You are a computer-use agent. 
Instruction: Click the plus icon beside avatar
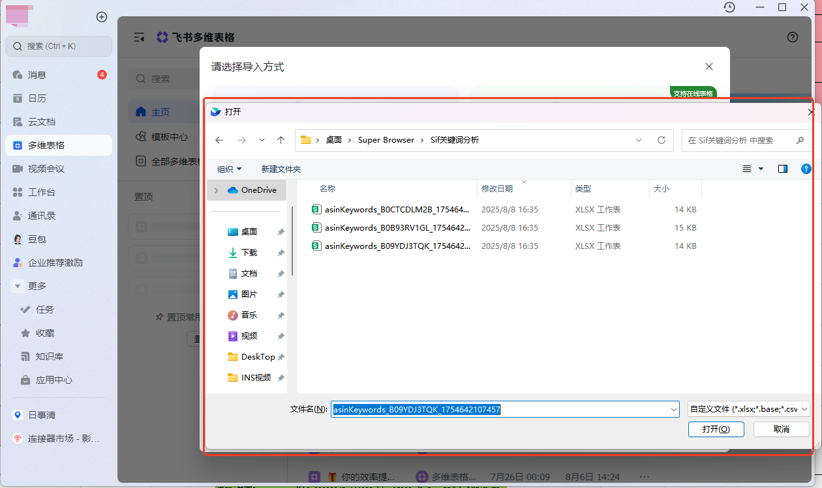(102, 17)
